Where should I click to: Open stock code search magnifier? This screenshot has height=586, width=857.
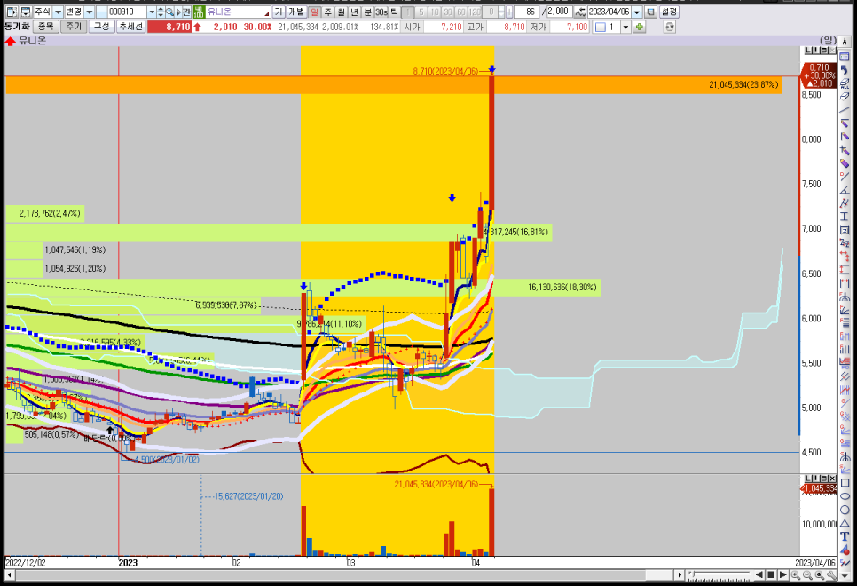pyautogui.click(x=170, y=12)
